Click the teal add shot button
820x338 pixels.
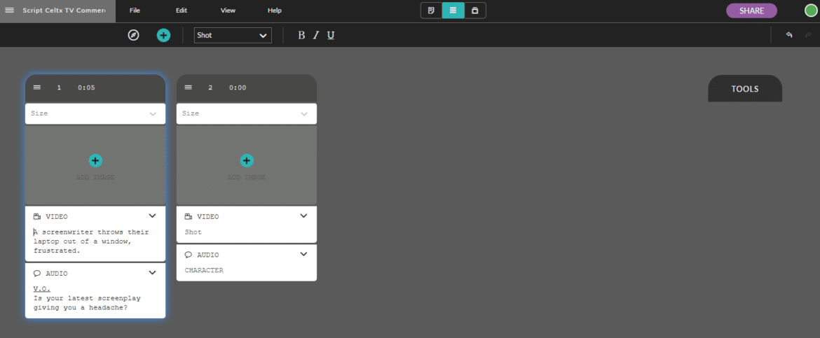pos(163,35)
